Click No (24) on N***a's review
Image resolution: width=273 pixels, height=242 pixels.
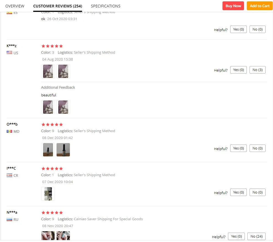coord(256,236)
